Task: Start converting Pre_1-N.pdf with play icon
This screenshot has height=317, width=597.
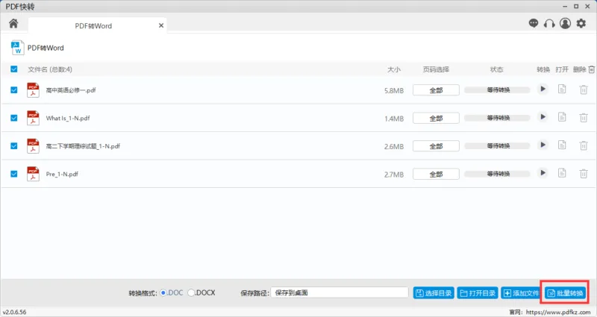Action: click(543, 173)
